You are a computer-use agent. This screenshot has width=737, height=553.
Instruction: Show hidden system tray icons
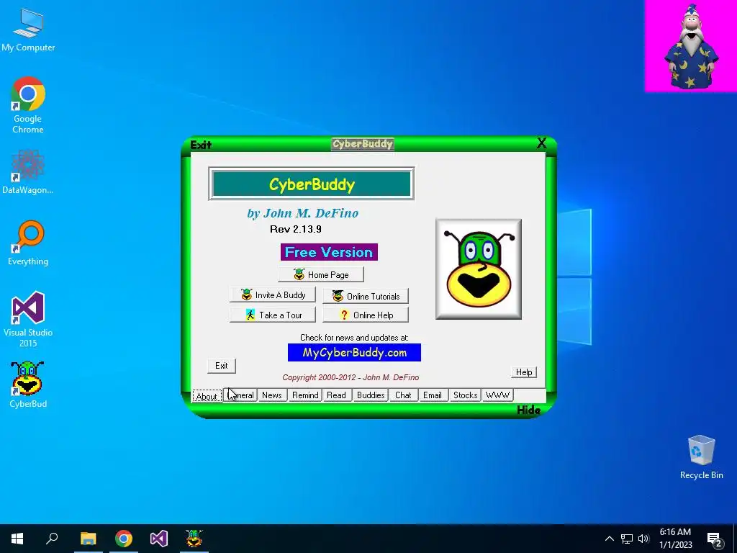pos(609,539)
